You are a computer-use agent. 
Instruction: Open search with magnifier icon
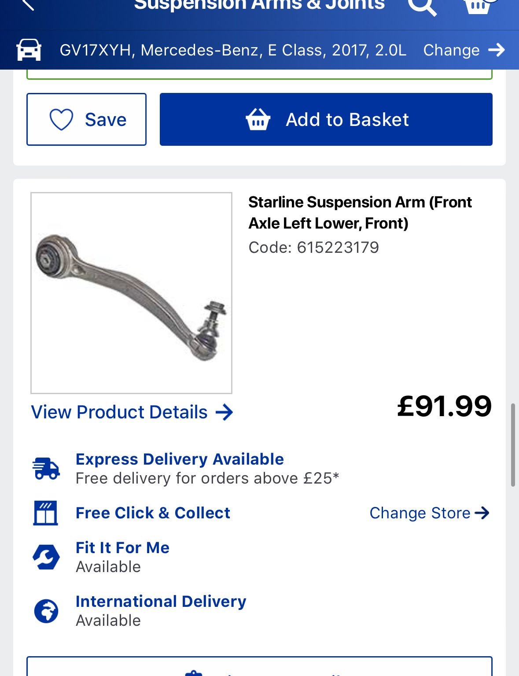pyautogui.click(x=422, y=6)
